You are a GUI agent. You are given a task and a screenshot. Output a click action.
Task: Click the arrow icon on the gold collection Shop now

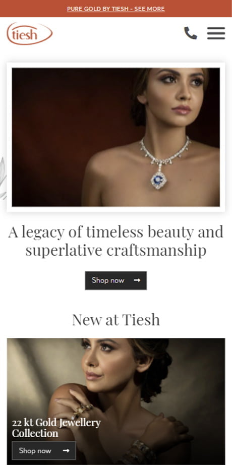[x=66, y=450]
